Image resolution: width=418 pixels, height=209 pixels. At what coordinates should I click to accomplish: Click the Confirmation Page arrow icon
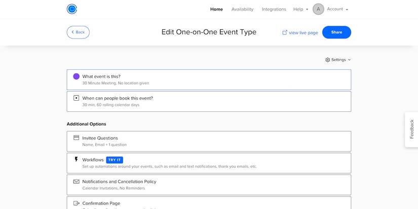point(76,203)
